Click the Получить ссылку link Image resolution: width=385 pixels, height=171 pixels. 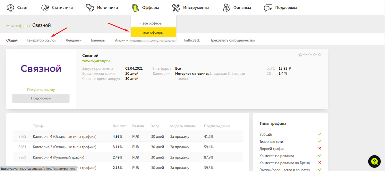coord(41,90)
